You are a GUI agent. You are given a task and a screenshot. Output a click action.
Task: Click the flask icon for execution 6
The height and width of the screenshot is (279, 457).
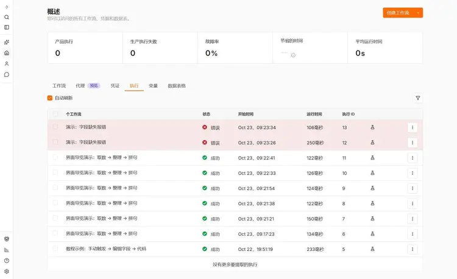click(x=372, y=234)
